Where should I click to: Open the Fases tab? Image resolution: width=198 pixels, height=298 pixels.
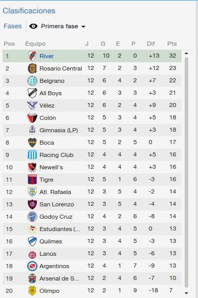(x=13, y=26)
